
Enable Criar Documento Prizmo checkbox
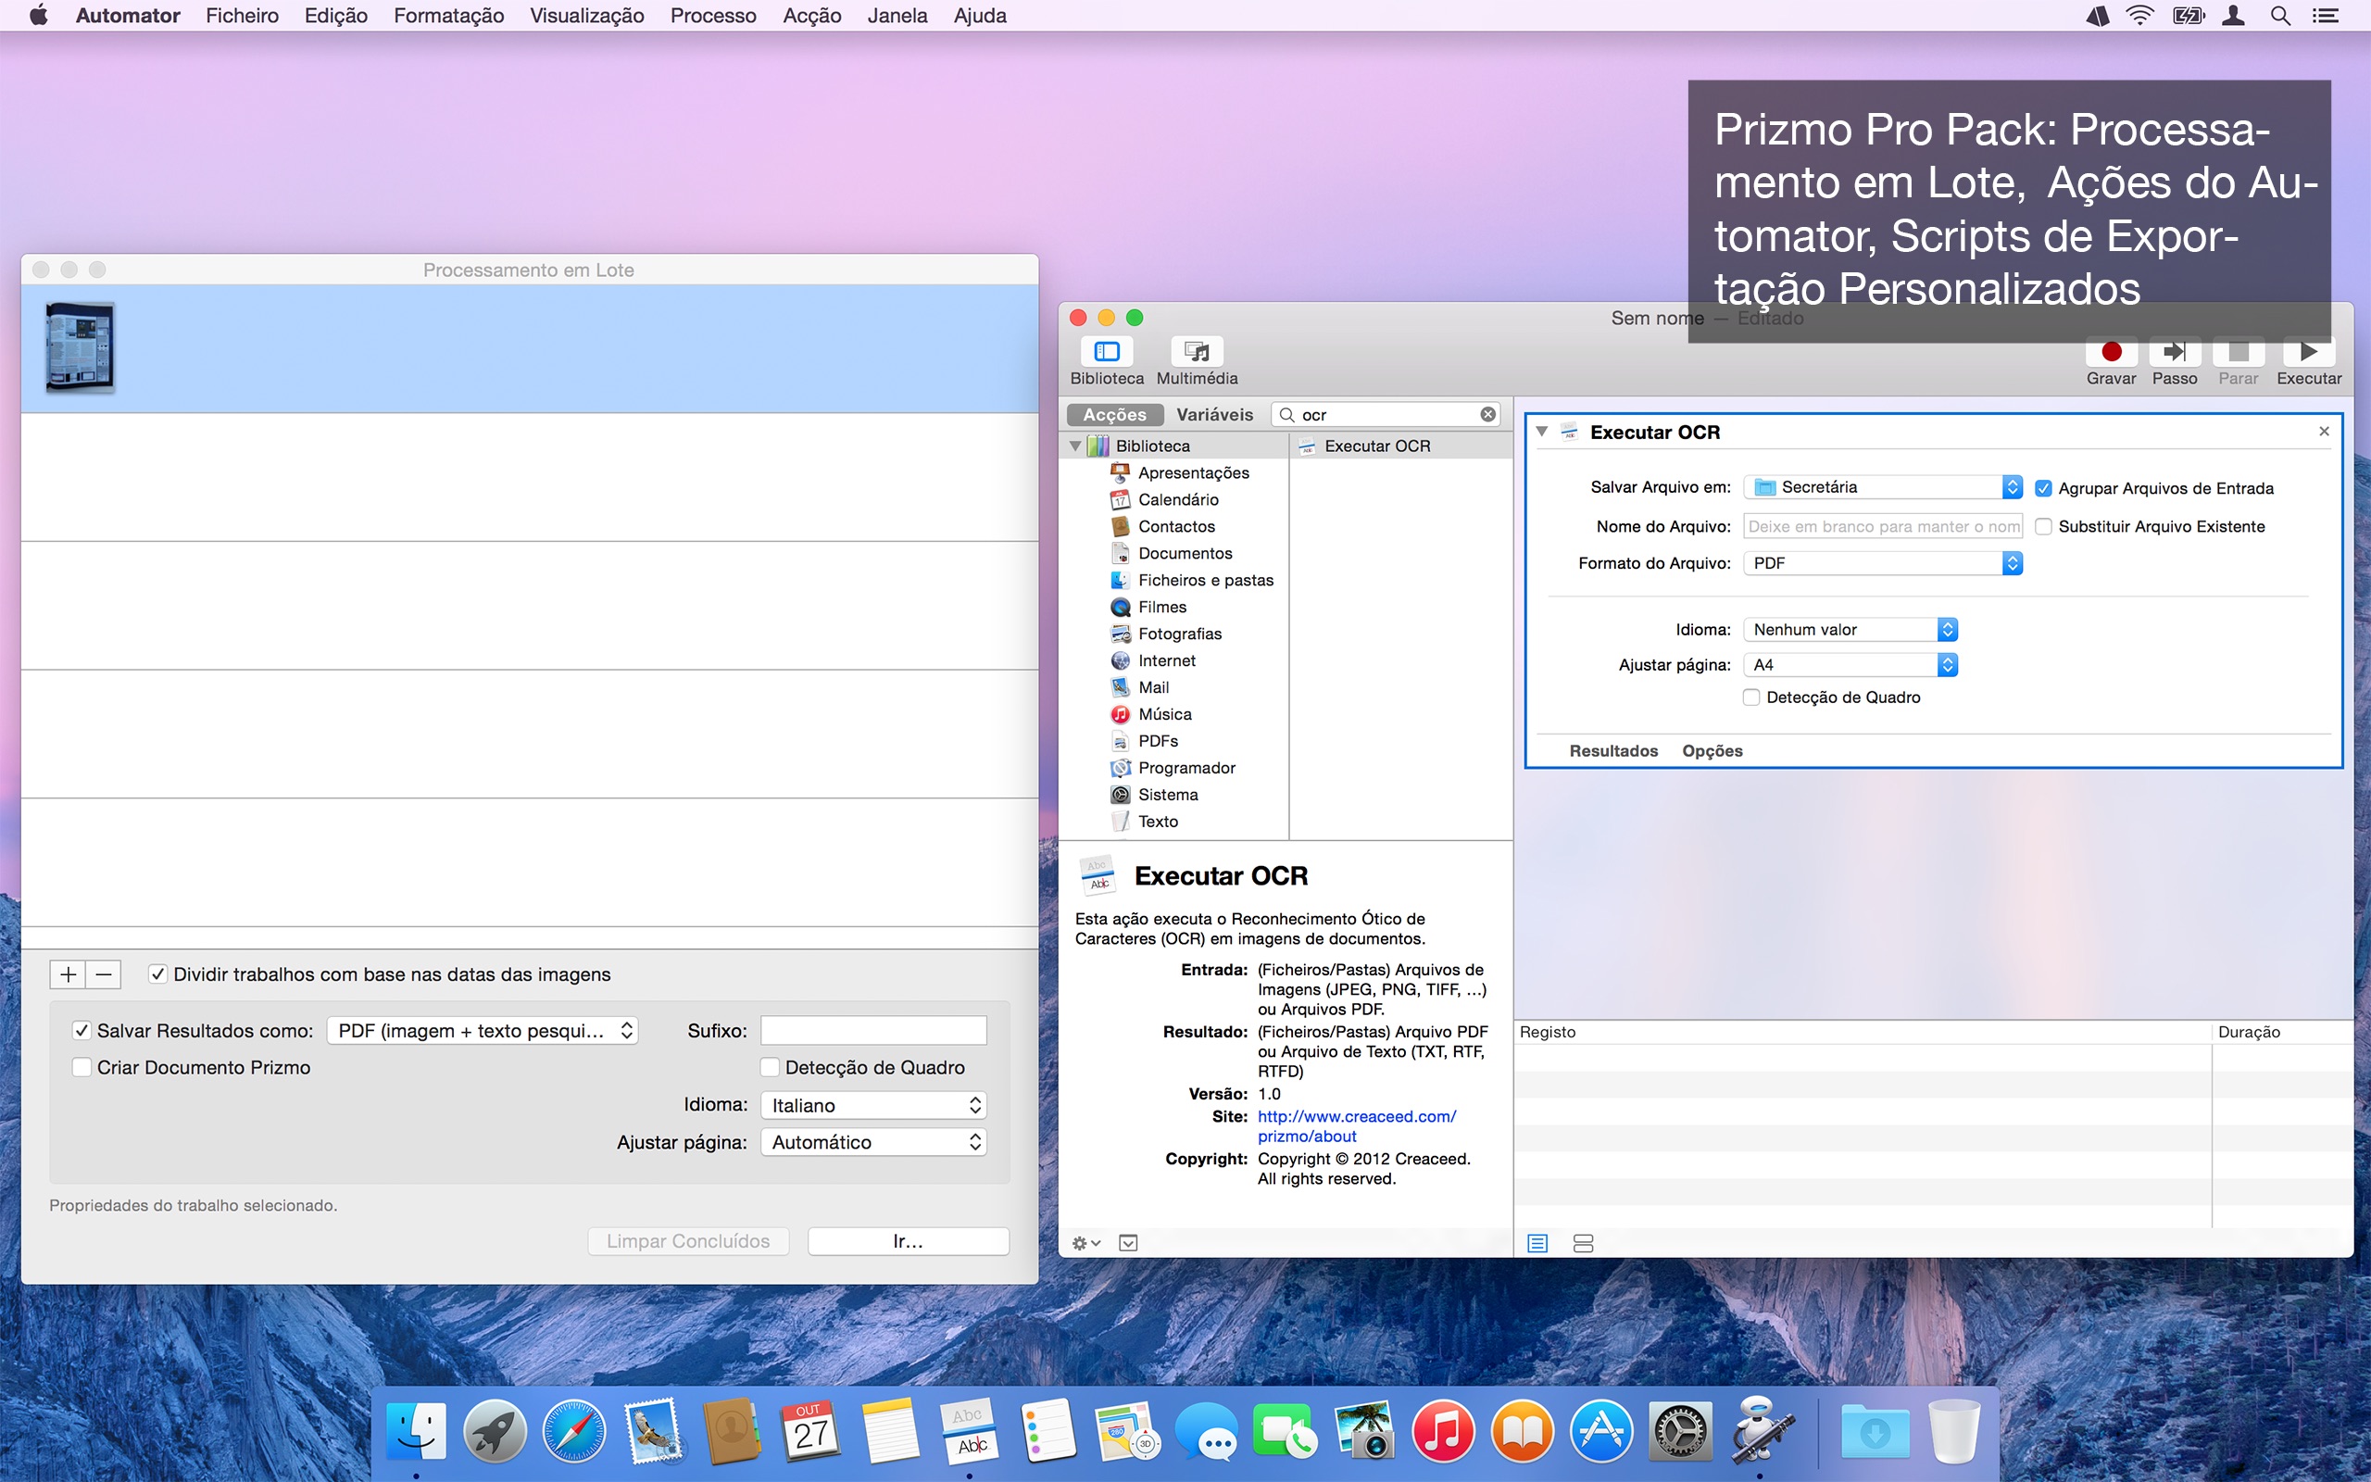pos(82,1067)
